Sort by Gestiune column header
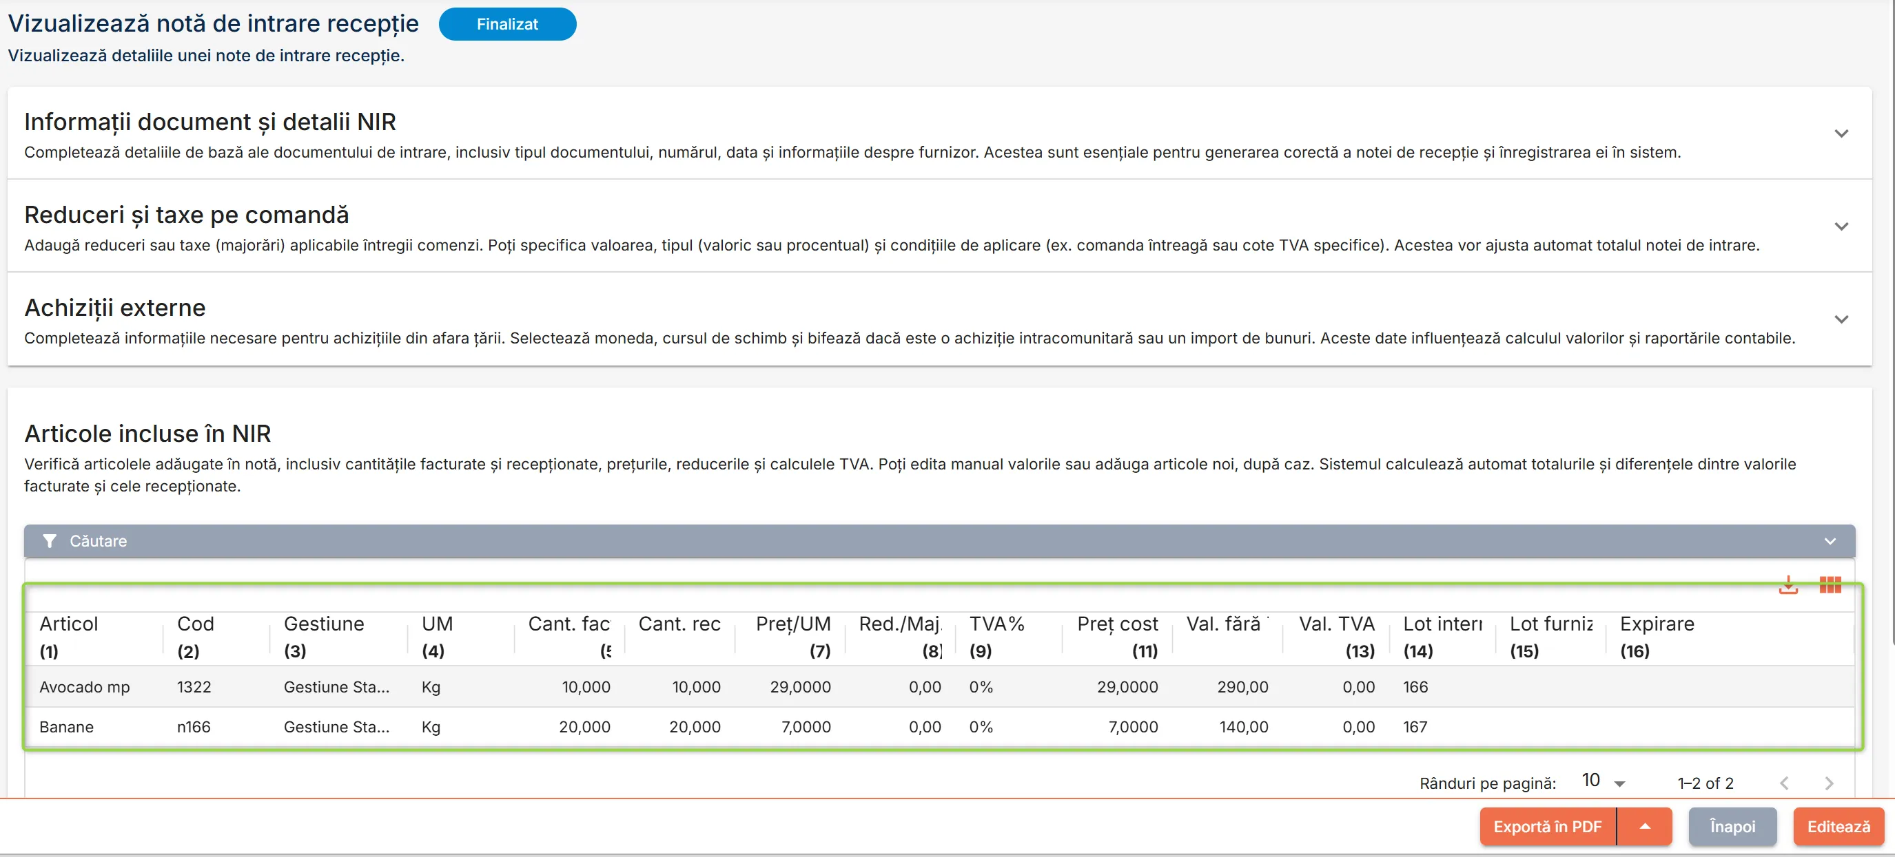1895x857 pixels. tap(324, 624)
